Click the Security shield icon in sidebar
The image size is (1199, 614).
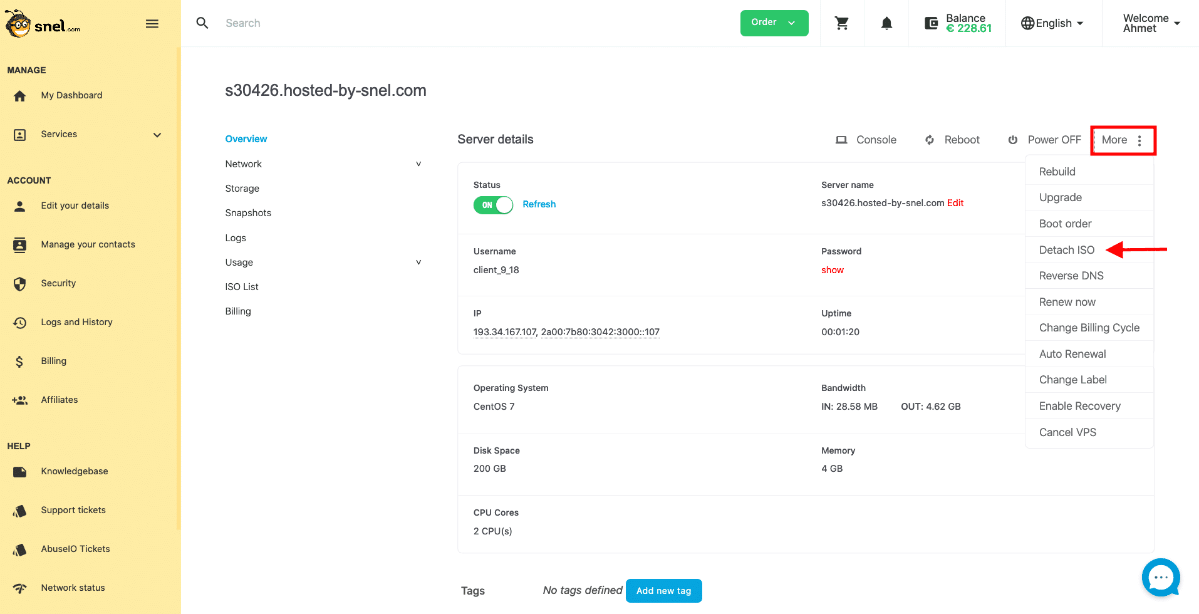[x=20, y=284]
